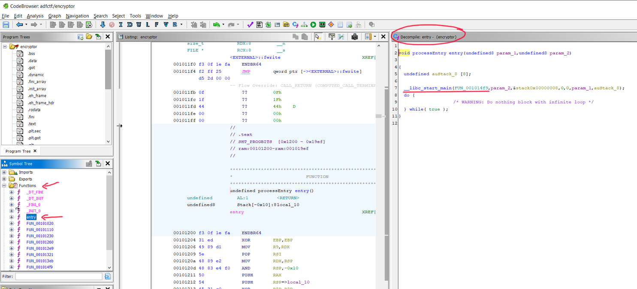Navigate backward in location history
Image resolution: width=637 pixels, height=289 pixels.
point(19,24)
